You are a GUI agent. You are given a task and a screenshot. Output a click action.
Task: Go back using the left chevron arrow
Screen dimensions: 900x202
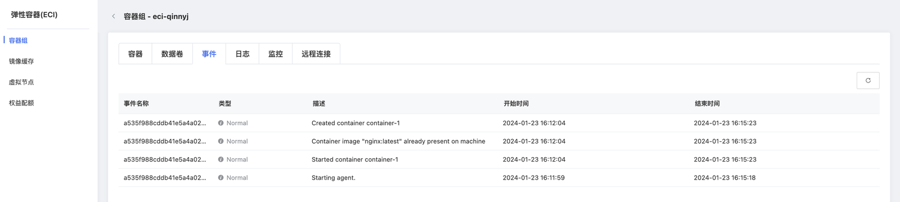point(114,16)
